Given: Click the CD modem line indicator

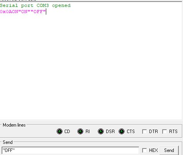Looking at the screenshot, I should (59, 132).
